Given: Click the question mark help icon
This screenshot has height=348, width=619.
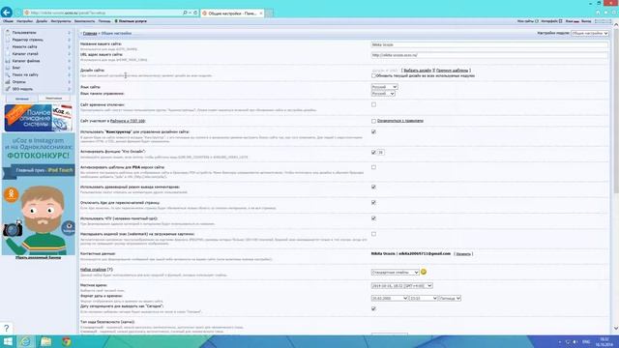Looking at the screenshot, I should 6,329.
